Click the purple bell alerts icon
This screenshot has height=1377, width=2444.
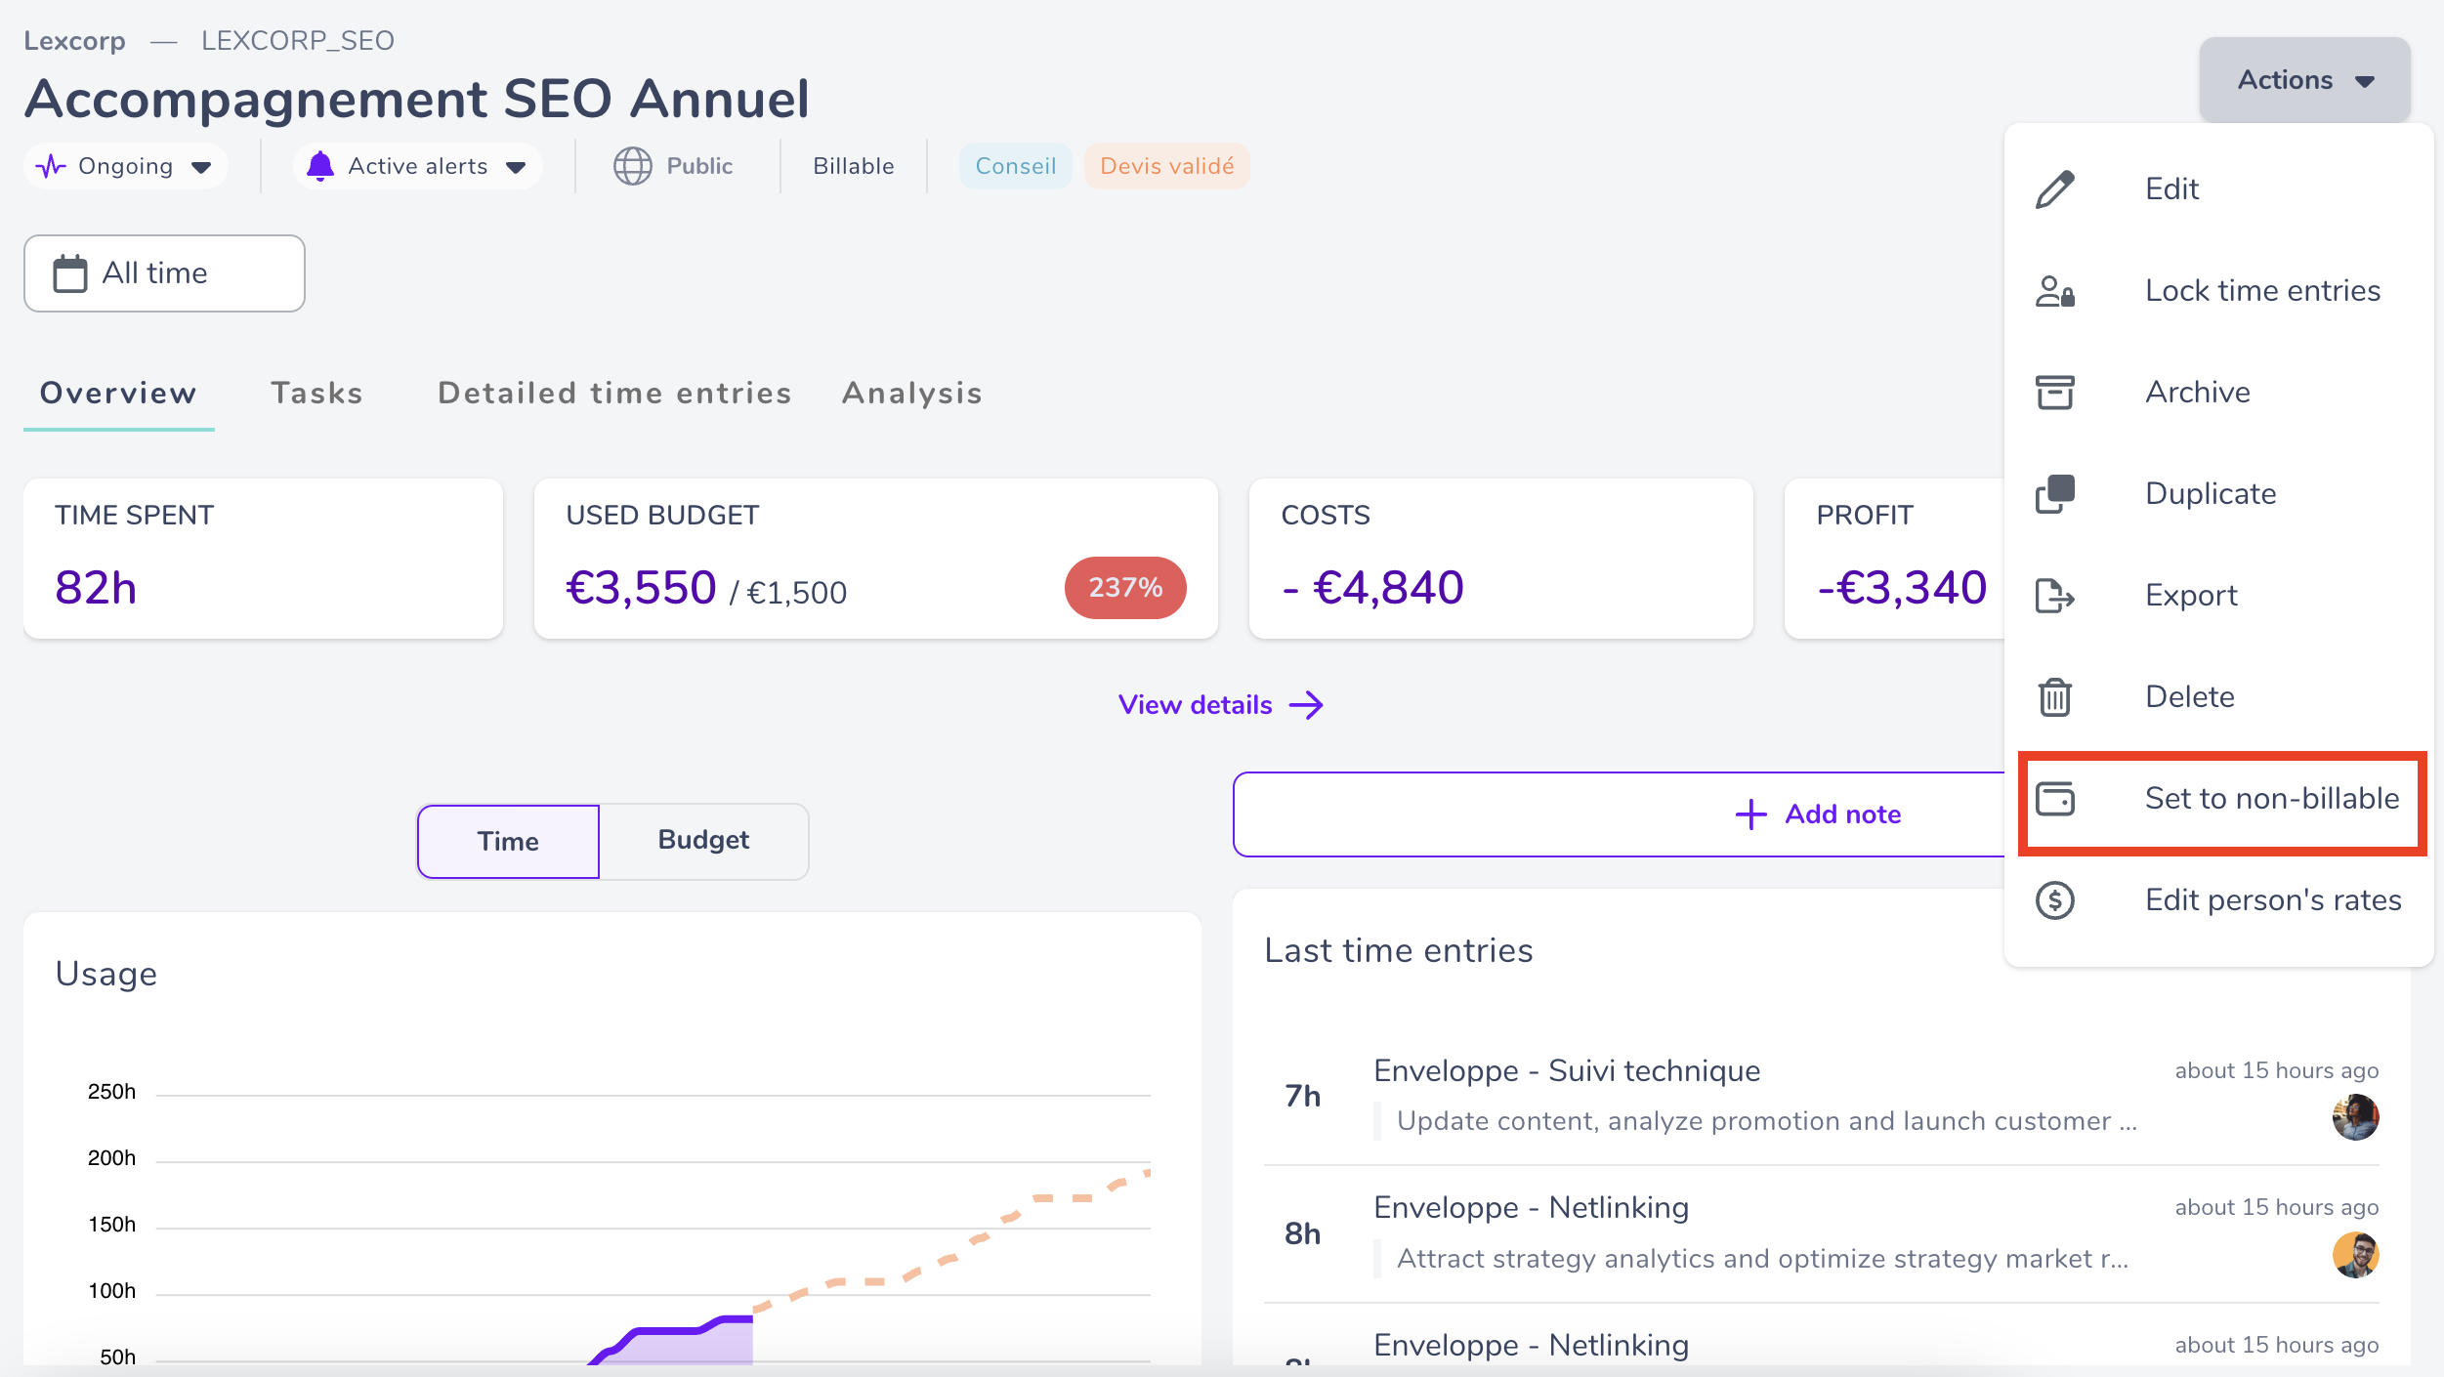[320, 166]
